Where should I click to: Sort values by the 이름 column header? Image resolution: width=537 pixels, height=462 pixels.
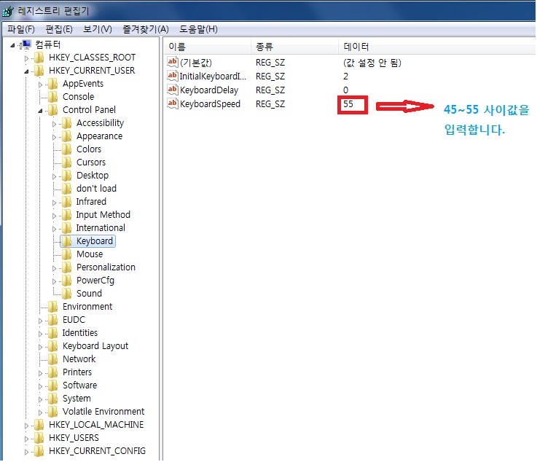click(x=208, y=47)
